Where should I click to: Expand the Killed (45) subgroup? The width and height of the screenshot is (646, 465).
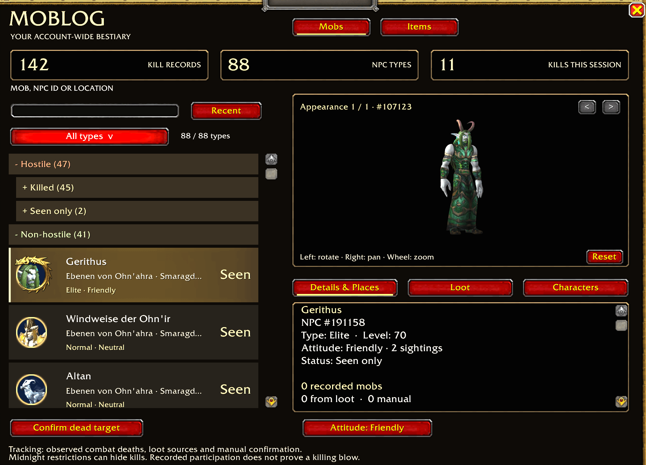(137, 187)
